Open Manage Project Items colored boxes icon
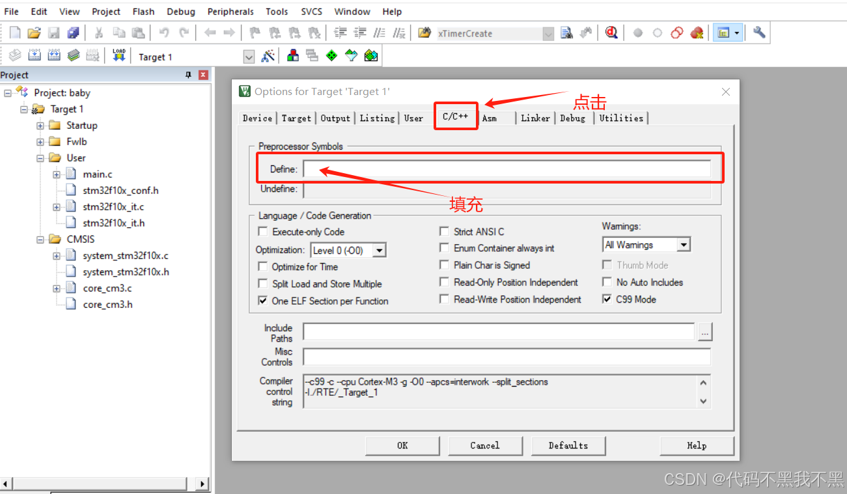The width and height of the screenshot is (847, 494). pos(293,56)
